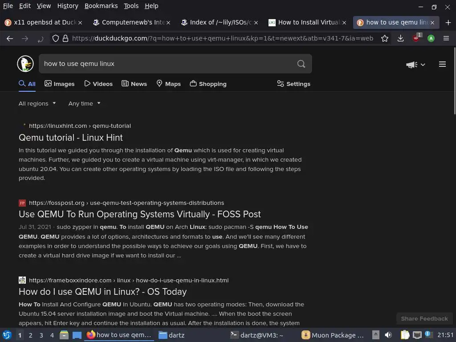Expand the hidden system tray icons arrow
456x342 pixels.
376,335
